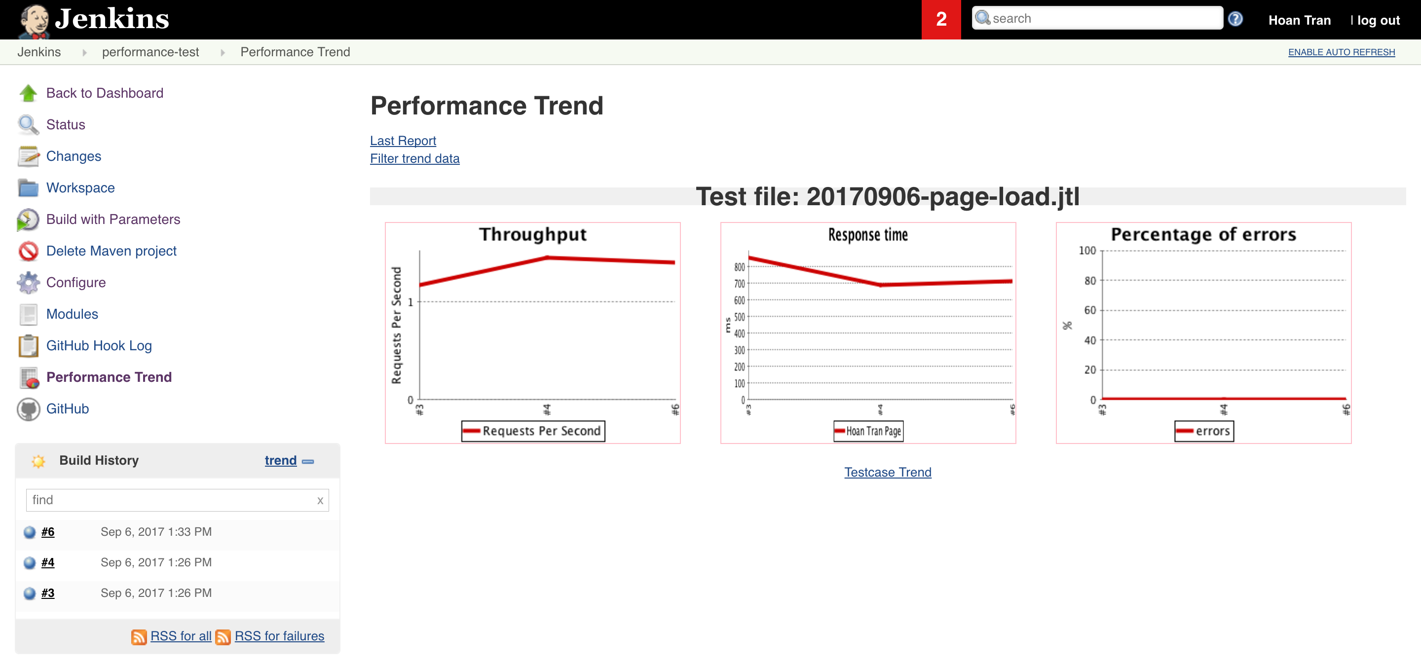Click the Filter trend data link

[x=414, y=158]
